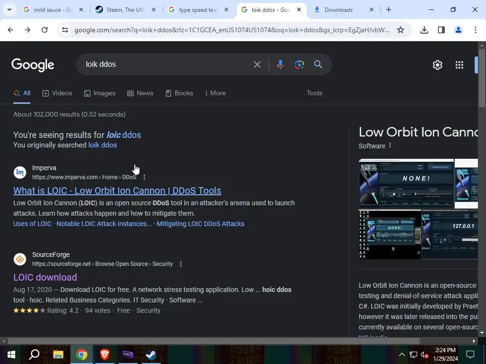Reload the current page
The height and width of the screenshot is (364, 486).
[x=45, y=30]
